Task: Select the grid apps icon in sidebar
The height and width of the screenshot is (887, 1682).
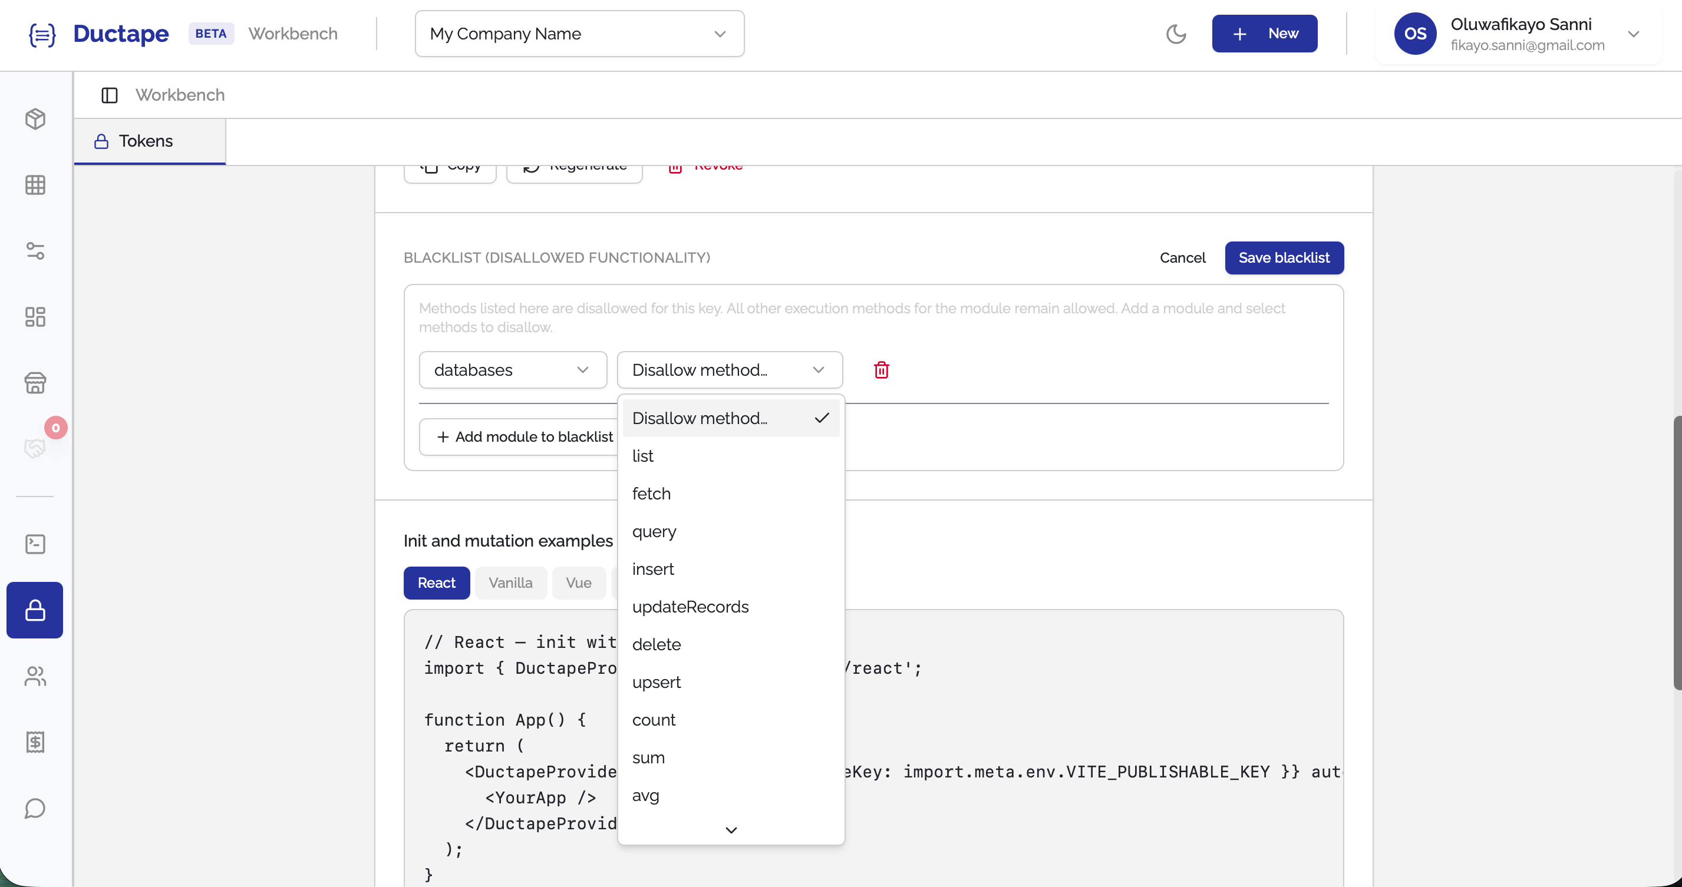Action: (x=35, y=185)
